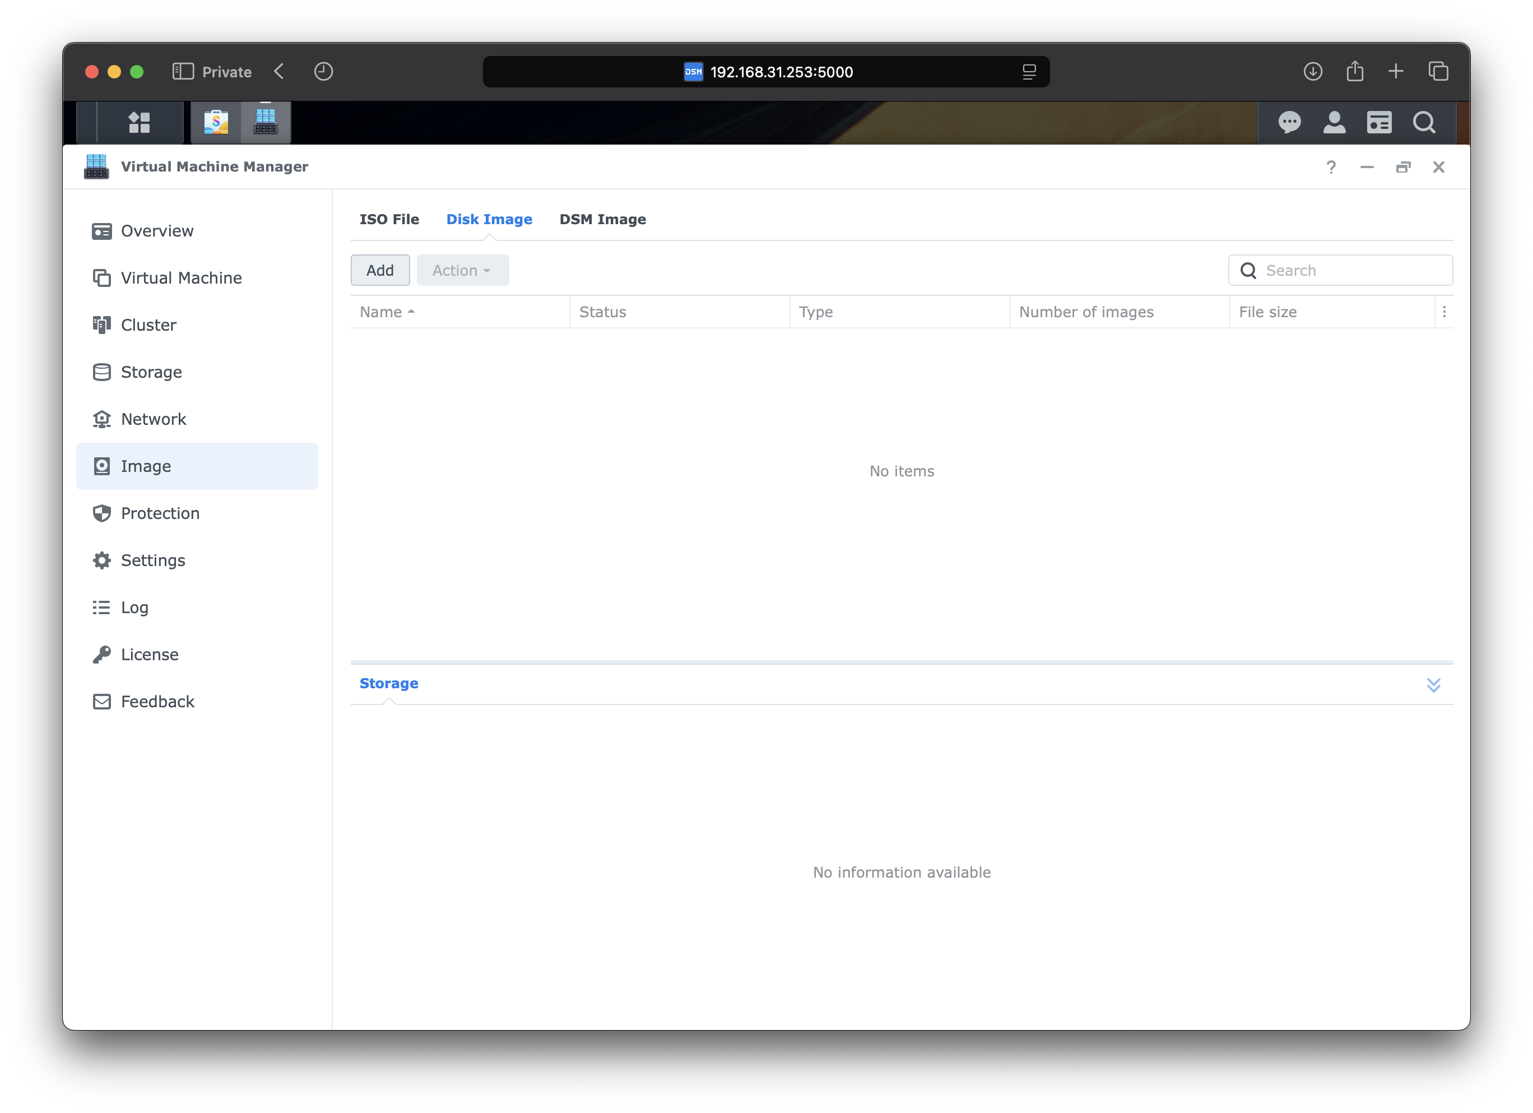Viewport: 1533px width, 1113px height.
Task: Open Action dropdown menu
Action: coord(462,271)
